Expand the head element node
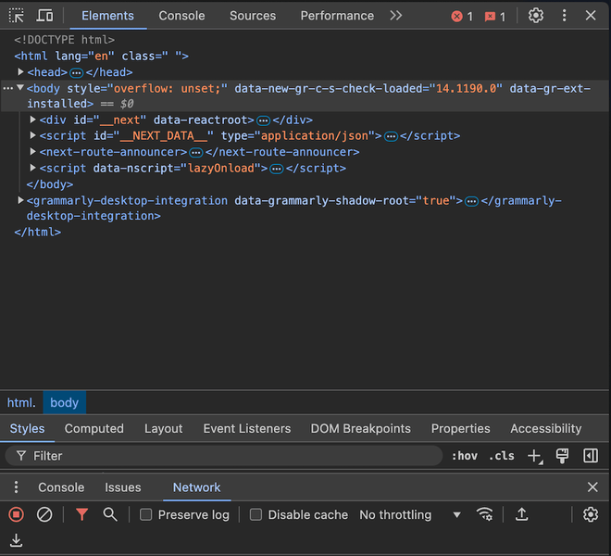The width and height of the screenshot is (611, 556). 21,72
